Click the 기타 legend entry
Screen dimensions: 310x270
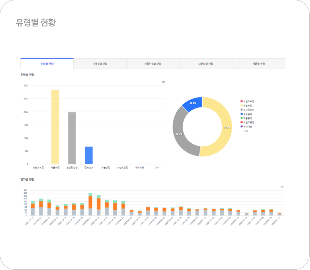[x=245, y=130]
